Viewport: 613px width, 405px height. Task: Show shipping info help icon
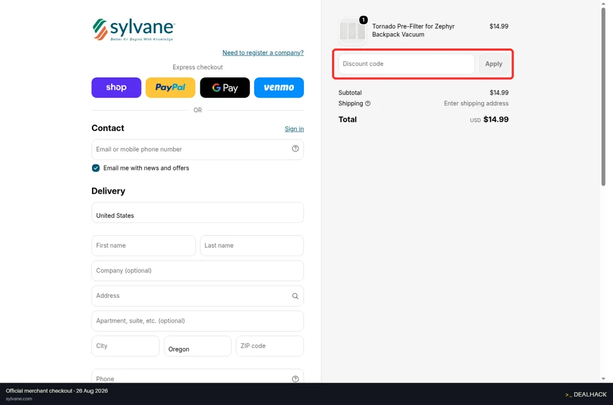click(x=368, y=103)
